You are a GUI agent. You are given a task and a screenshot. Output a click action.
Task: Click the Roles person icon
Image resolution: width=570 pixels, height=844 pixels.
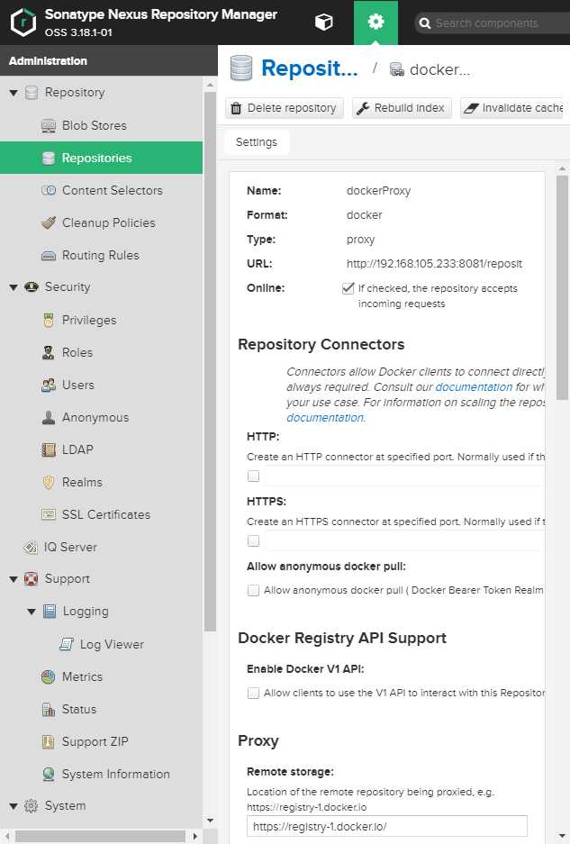(49, 352)
